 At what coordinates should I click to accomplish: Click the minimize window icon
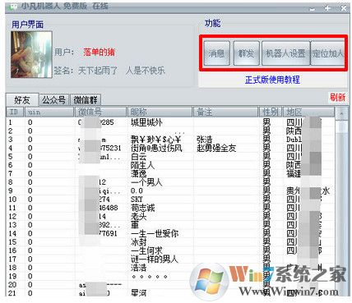click(x=313, y=9)
